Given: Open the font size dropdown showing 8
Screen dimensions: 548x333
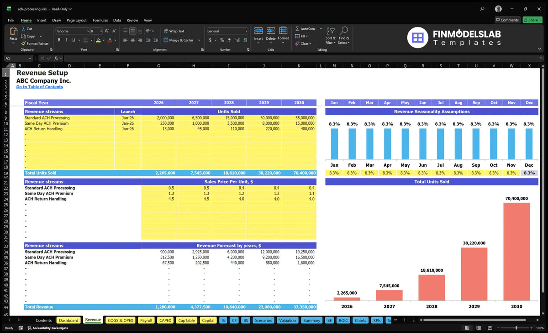Looking at the screenshot, I should click(101, 31).
